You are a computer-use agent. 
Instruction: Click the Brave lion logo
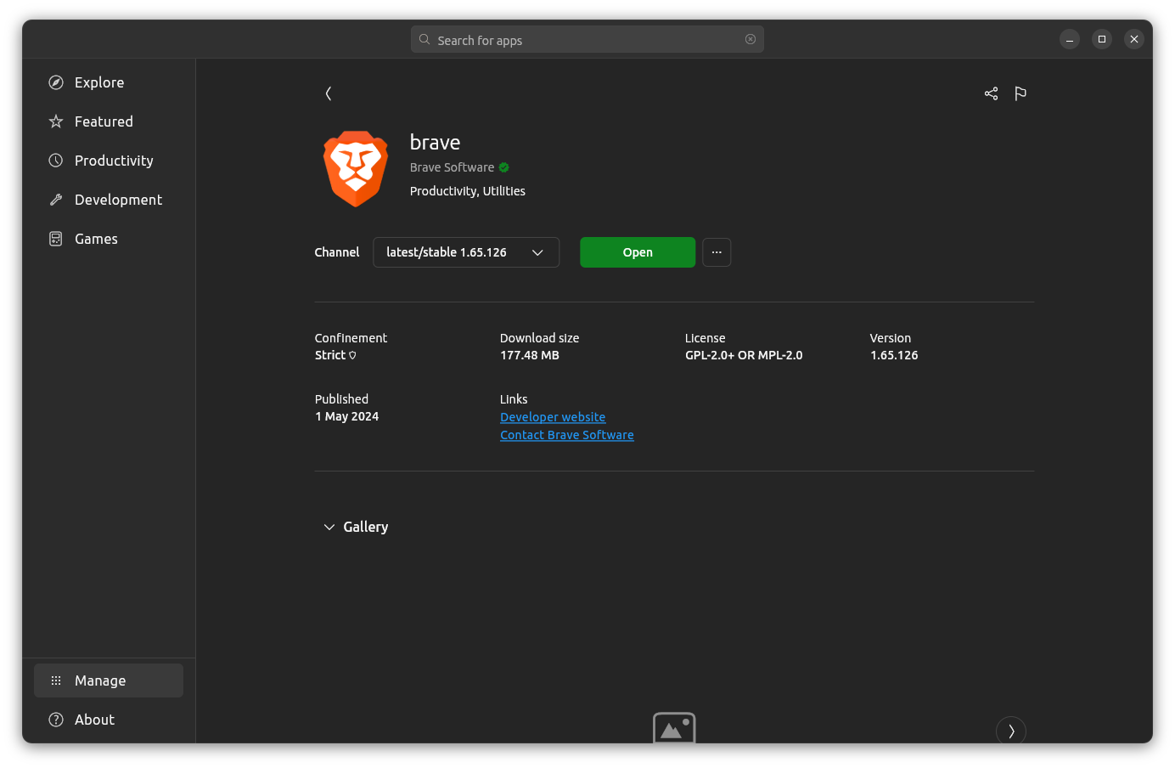356,169
